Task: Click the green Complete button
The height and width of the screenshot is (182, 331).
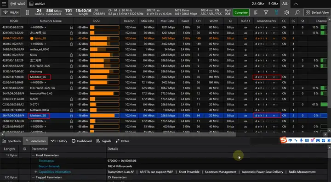Action: pos(241,12)
